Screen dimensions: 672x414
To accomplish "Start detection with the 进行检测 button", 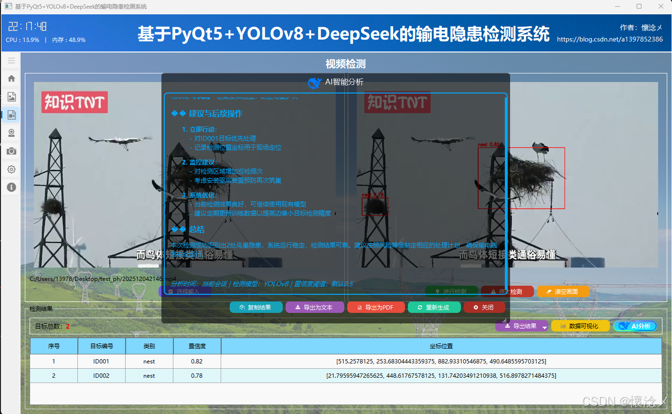I will click(x=451, y=291).
